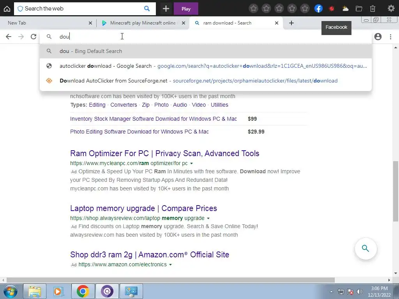Open the Zip type link
This screenshot has height=299, width=399.
[146, 105]
